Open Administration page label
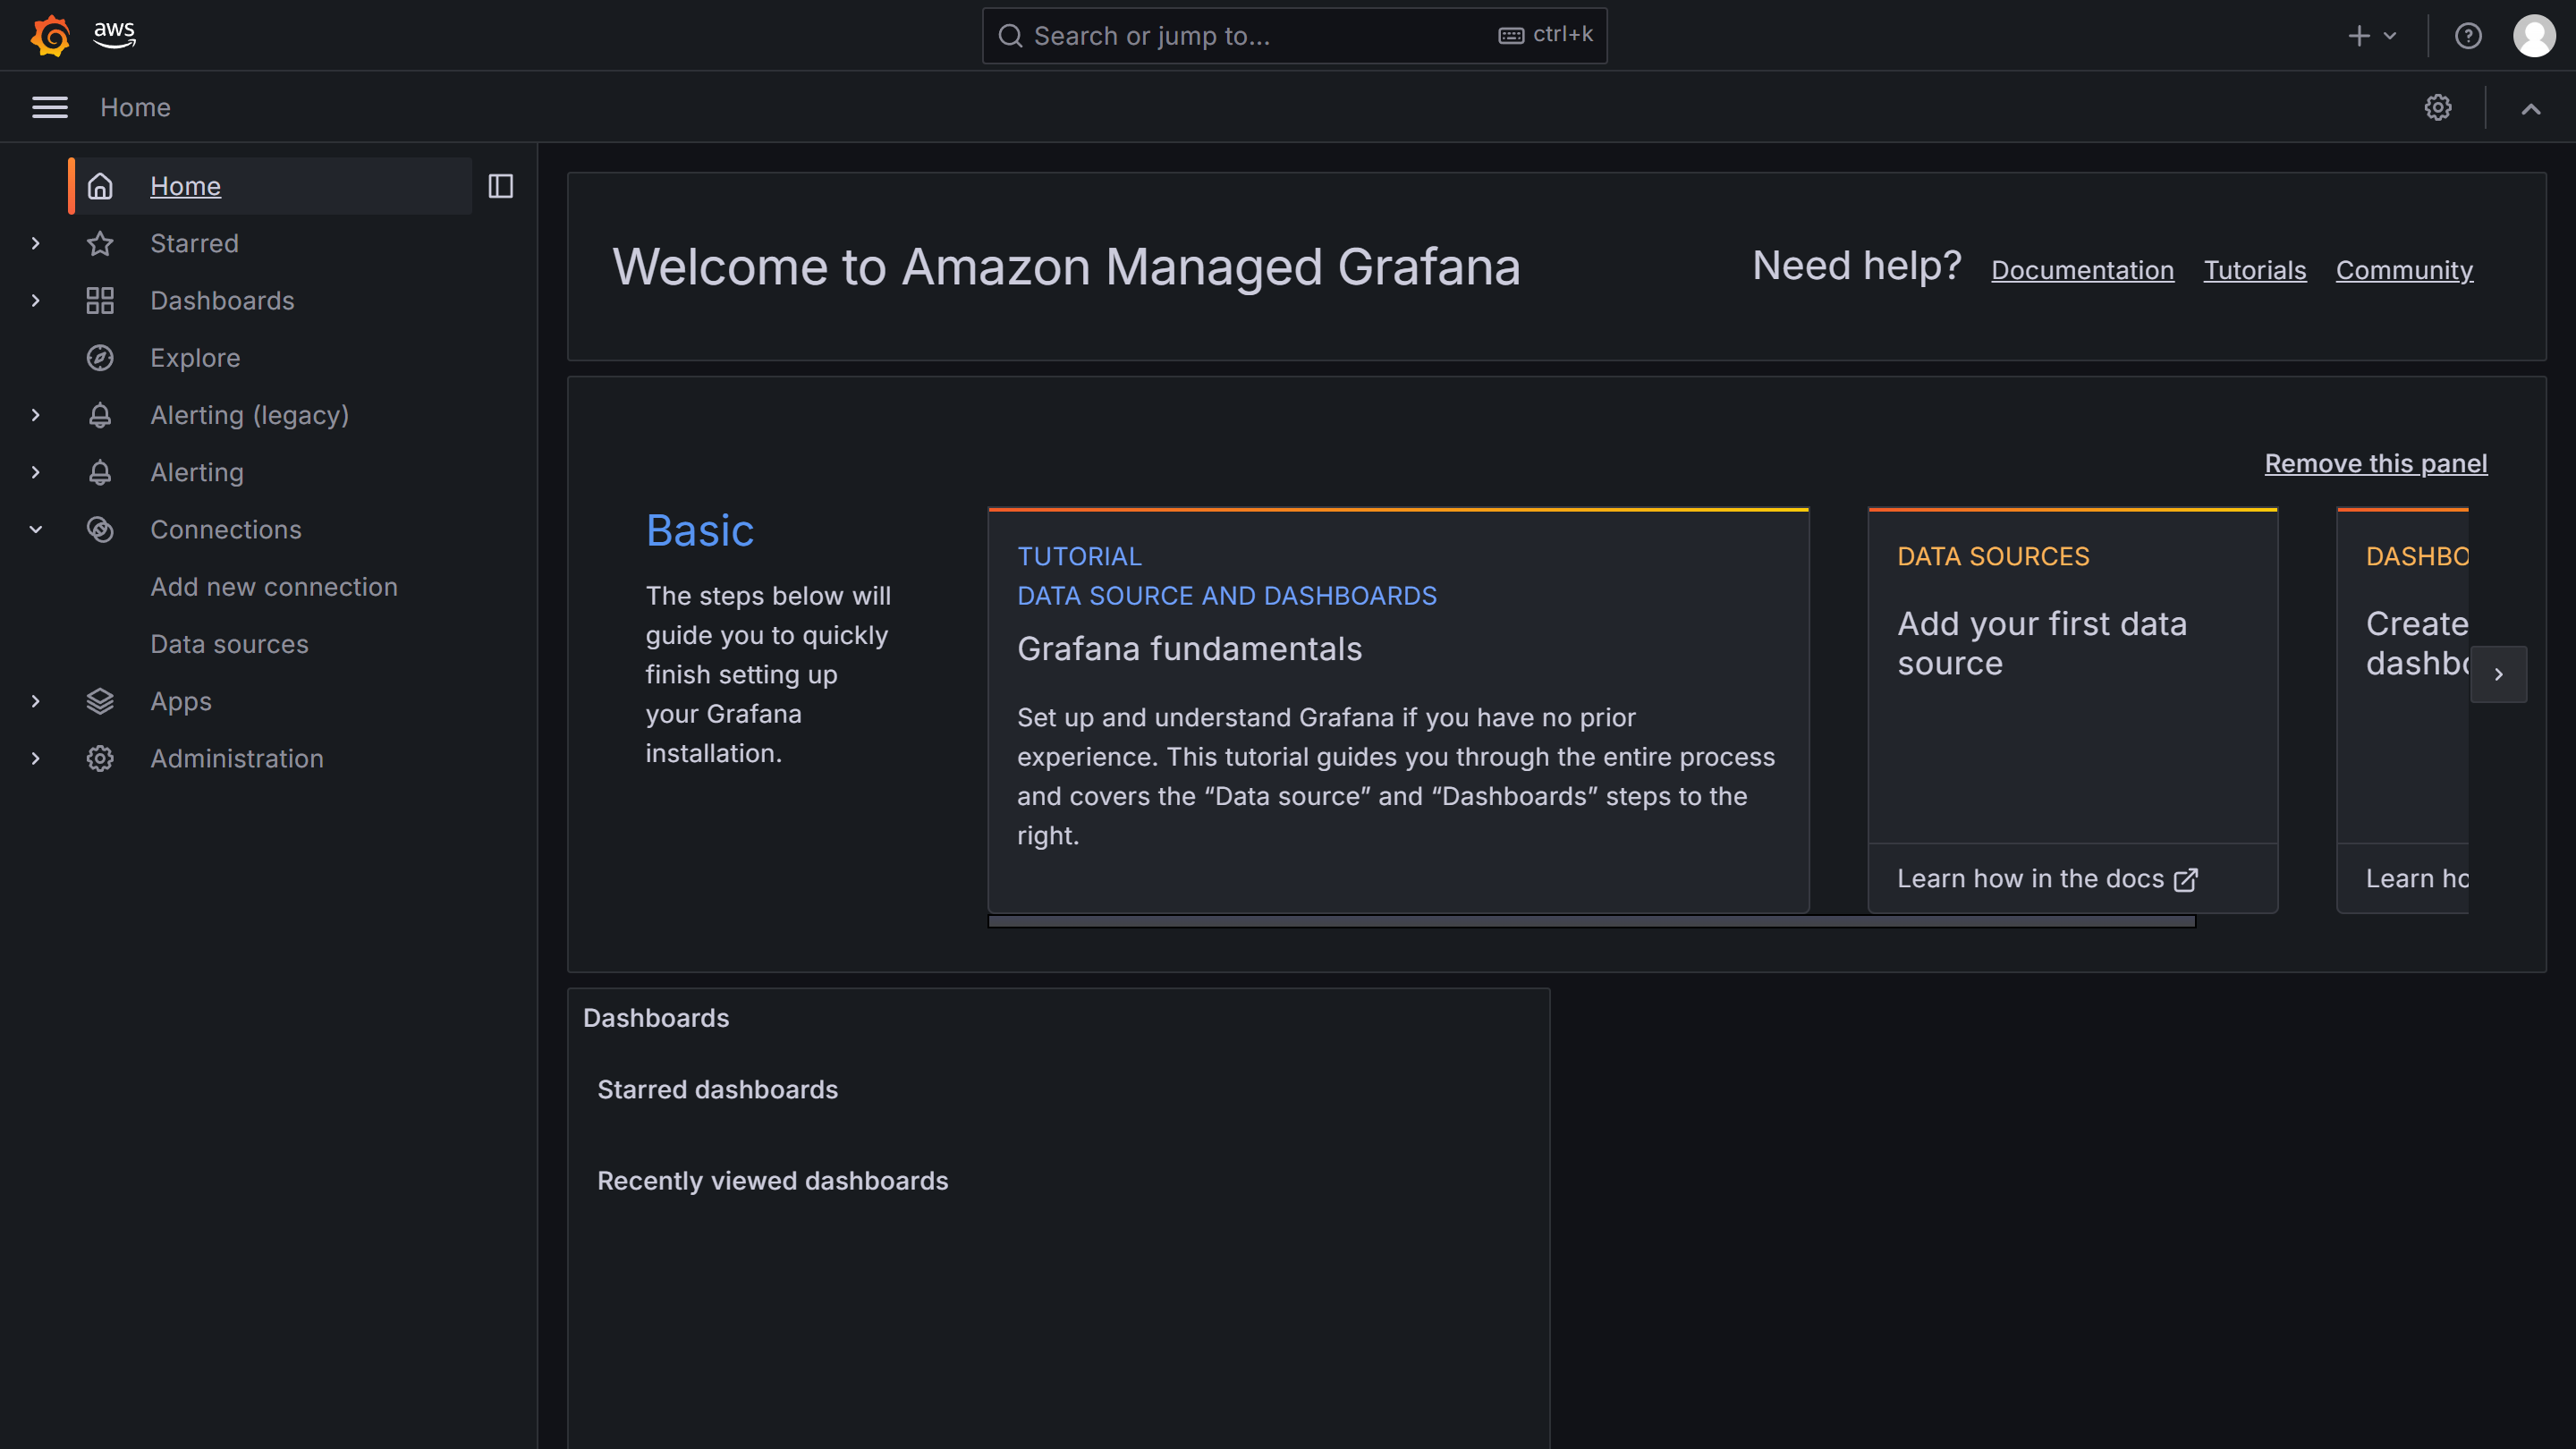The image size is (2576, 1449). (x=237, y=758)
